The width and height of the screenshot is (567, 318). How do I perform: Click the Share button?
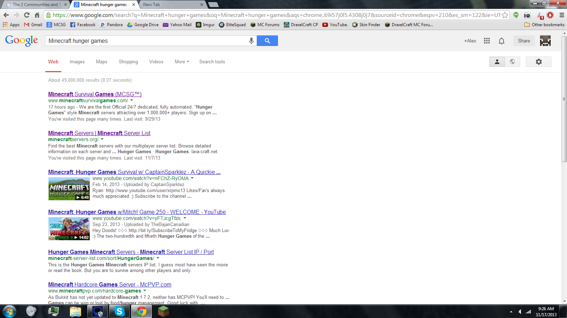[x=524, y=41]
